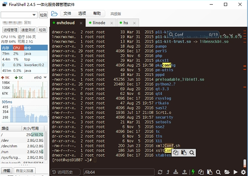
Task: Open the 帮助 menu
Action: [x=97, y=13]
